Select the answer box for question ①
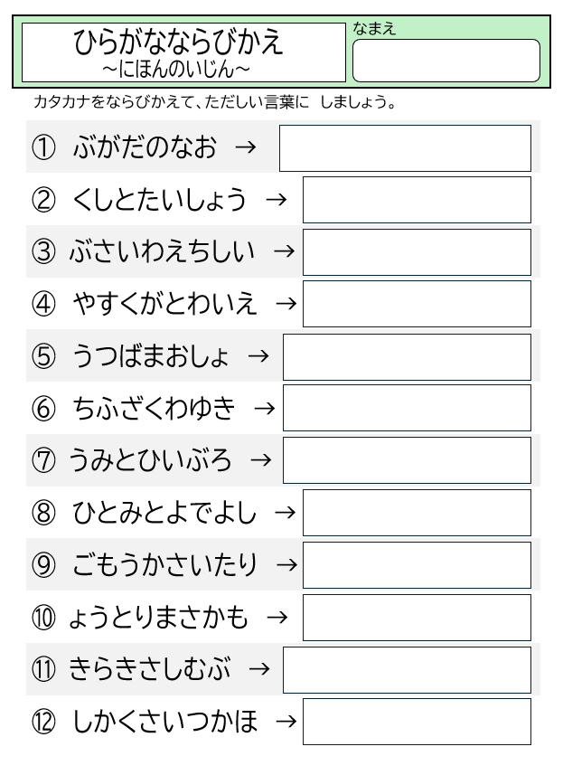Image resolution: width=563 pixels, height=775 pixels. pyautogui.click(x=405, y=148)
